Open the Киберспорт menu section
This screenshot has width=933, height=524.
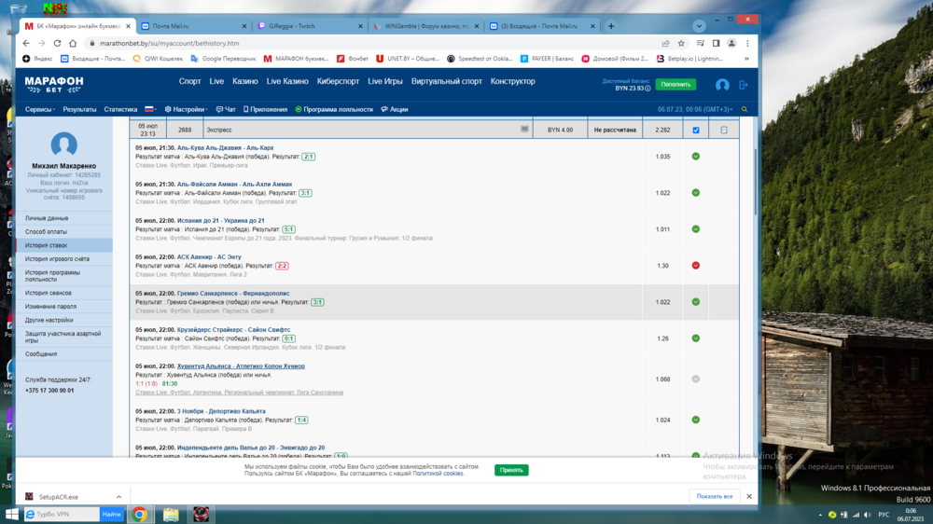tap(337, 81)
